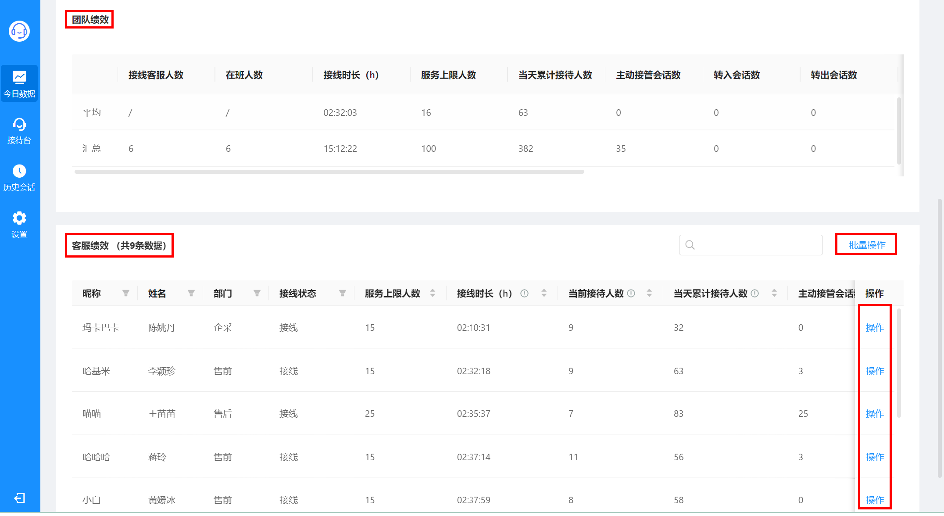Click the logout icon at sidebar bottom
The image size is (944, 516).
point(20,498)
